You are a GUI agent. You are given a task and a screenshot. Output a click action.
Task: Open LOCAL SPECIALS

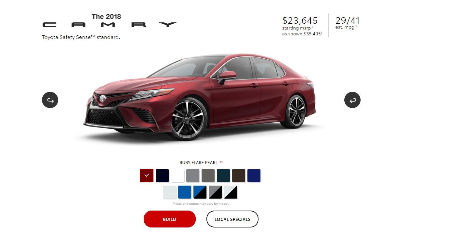[232, 219]
